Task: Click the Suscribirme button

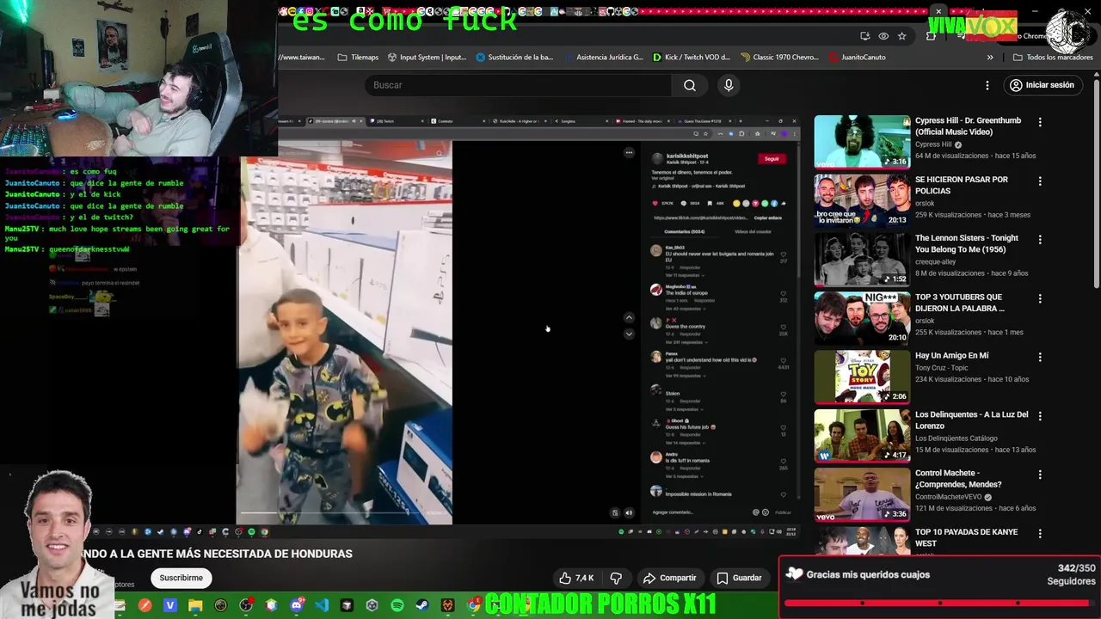Action: point(181,578)
